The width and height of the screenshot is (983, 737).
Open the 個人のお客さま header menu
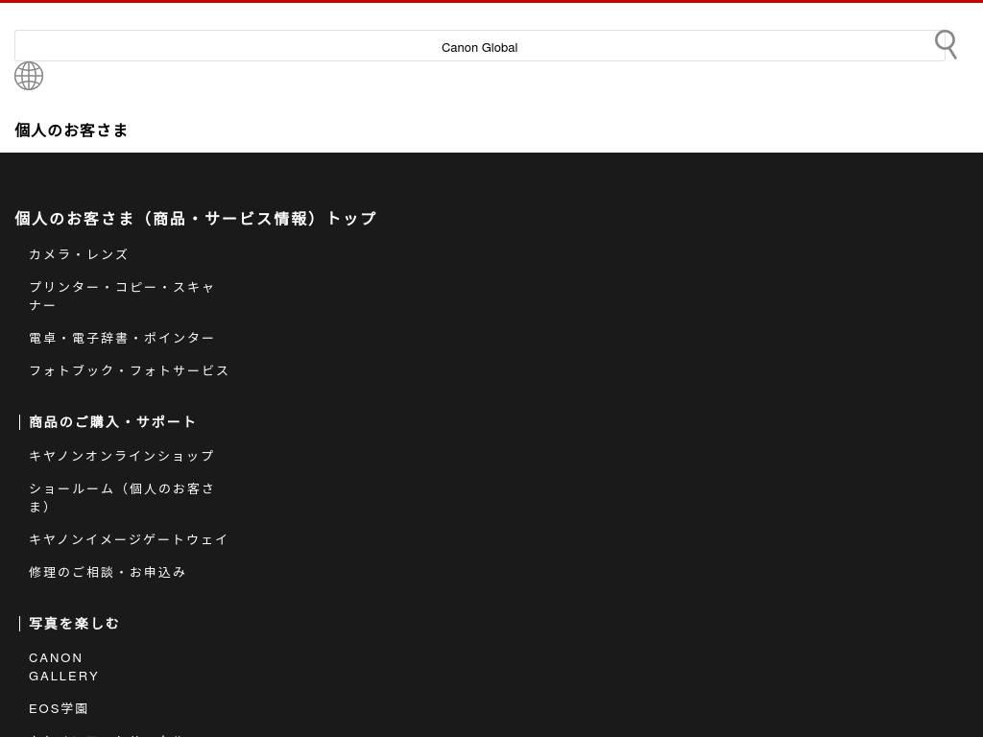(71, 130)
